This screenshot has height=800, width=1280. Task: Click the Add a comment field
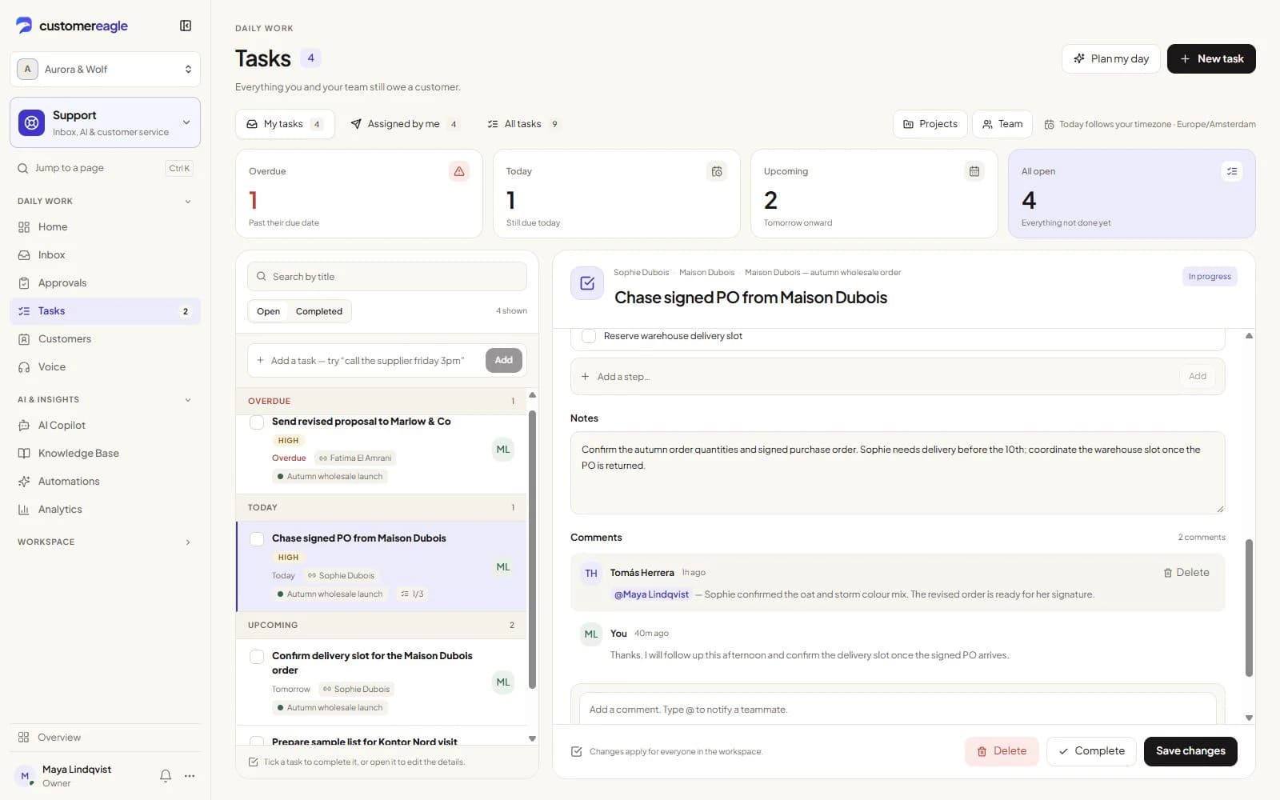pos(898,709)
